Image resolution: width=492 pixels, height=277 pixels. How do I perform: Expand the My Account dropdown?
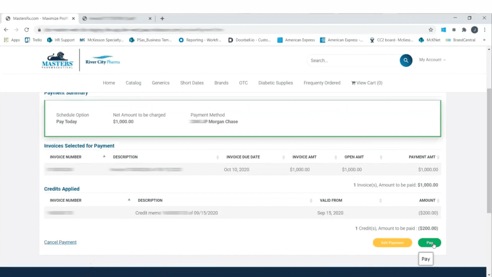point(432,60)
